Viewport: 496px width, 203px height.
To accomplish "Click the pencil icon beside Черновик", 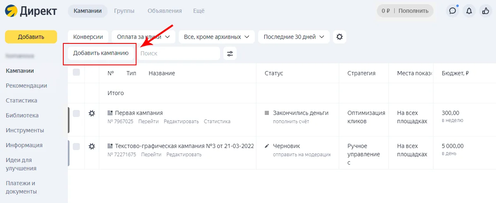I will [x=267, y=146].
